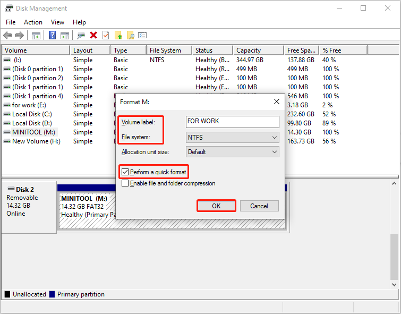
Task: Sort by the Volume column header
Action: pyautogui.click(x=36, y=50)
